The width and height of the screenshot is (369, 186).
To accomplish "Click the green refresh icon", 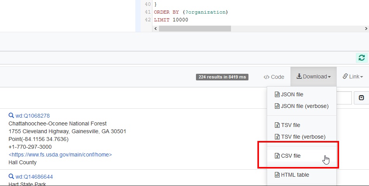I will [x=362, y=57].
